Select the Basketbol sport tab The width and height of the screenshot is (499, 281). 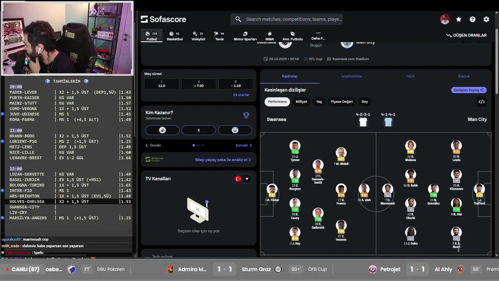175,36
